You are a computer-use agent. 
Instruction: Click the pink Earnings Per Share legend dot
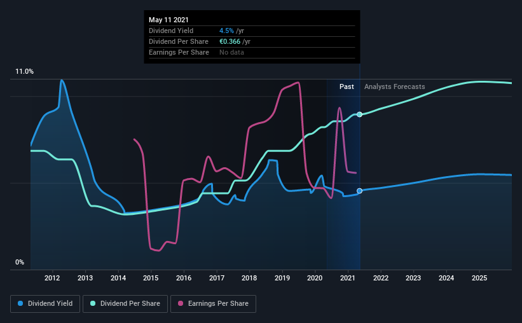(181, 303)
